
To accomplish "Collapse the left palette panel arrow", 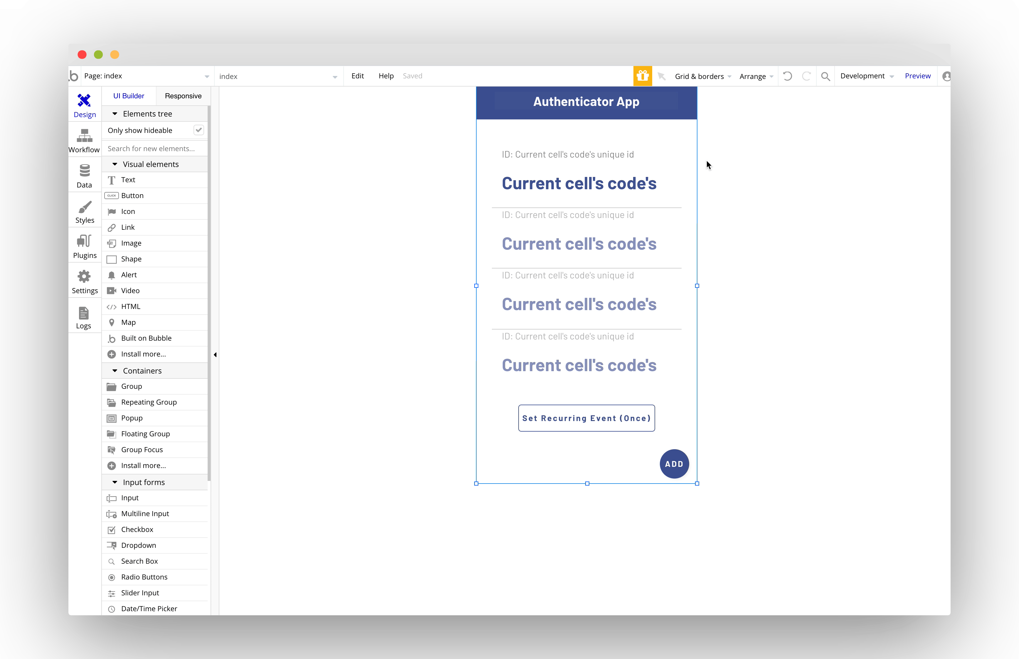I will pyautogui.click(x=215, y=355).
